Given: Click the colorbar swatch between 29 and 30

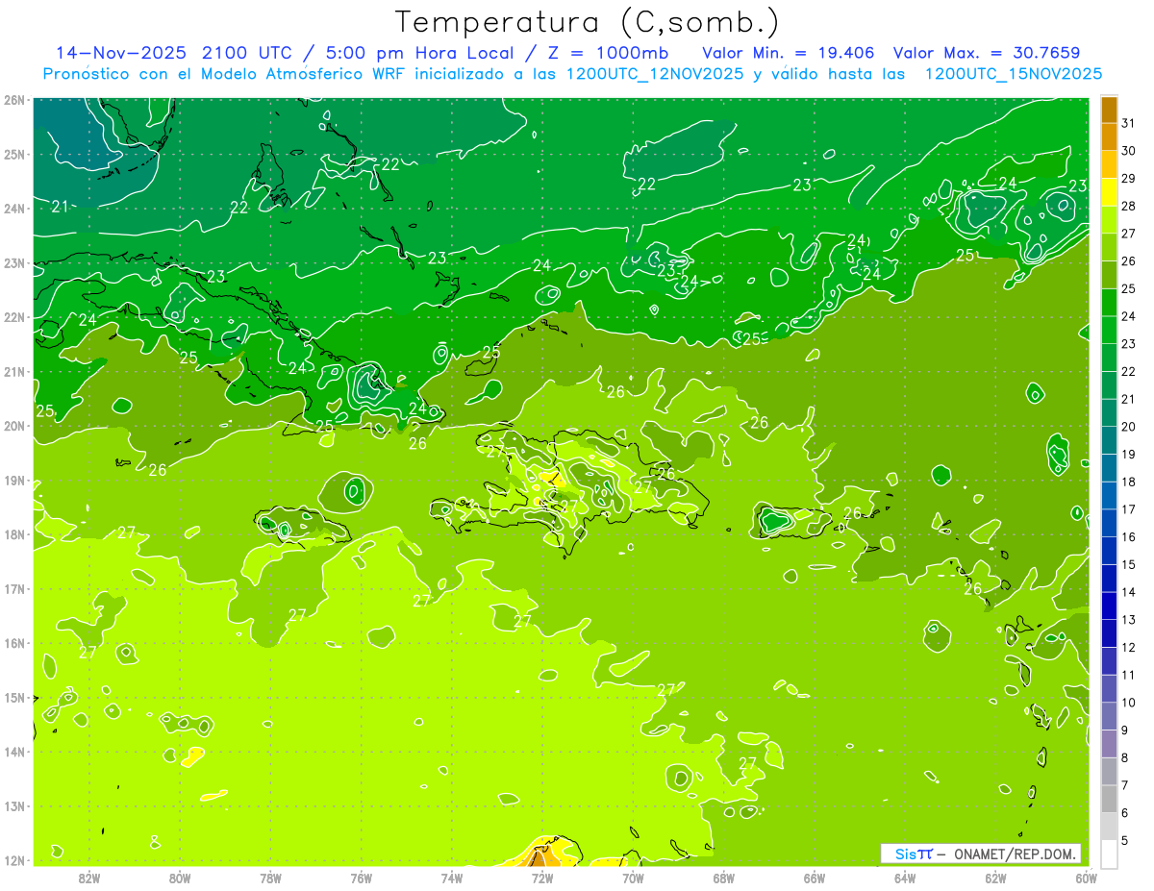Looking at the screenshot, I should [1110, 164].
